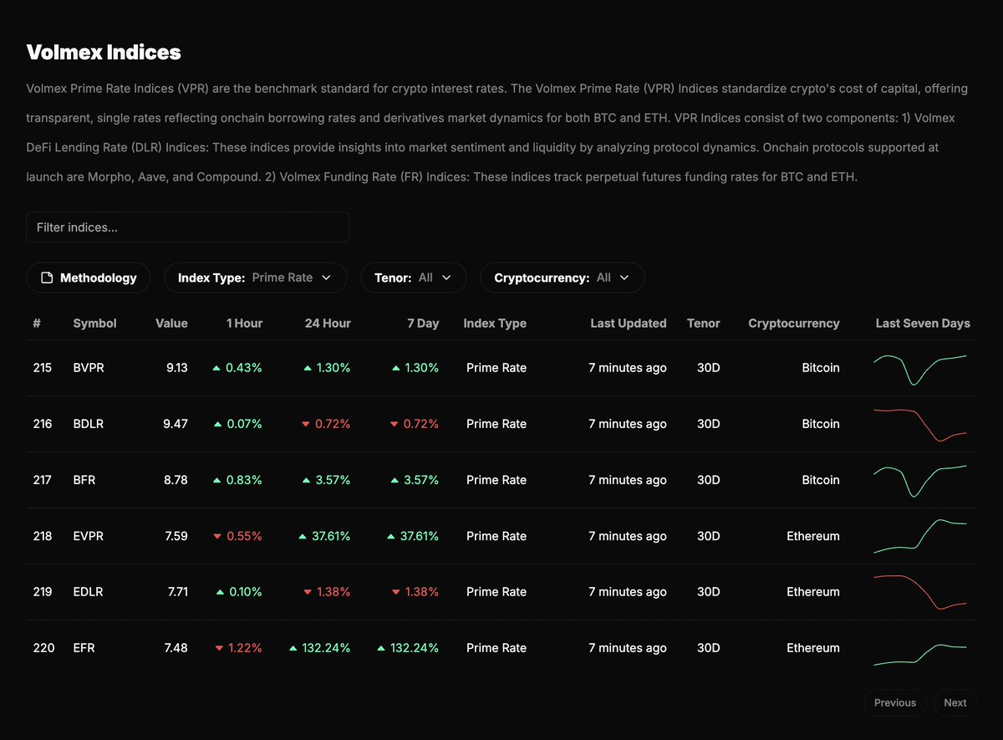Click the 1.22% one-hour drop for EFR
Screen dimensions: 1003x740
238,648
